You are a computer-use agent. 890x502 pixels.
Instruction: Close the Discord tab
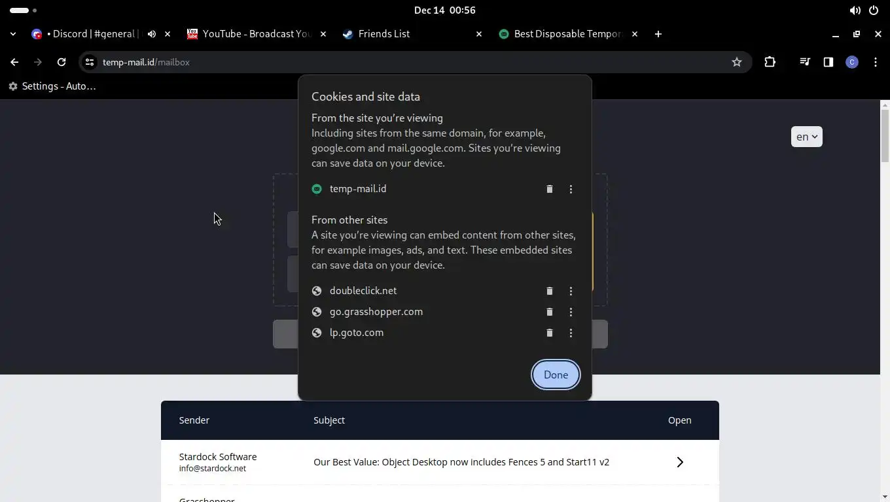168,34
